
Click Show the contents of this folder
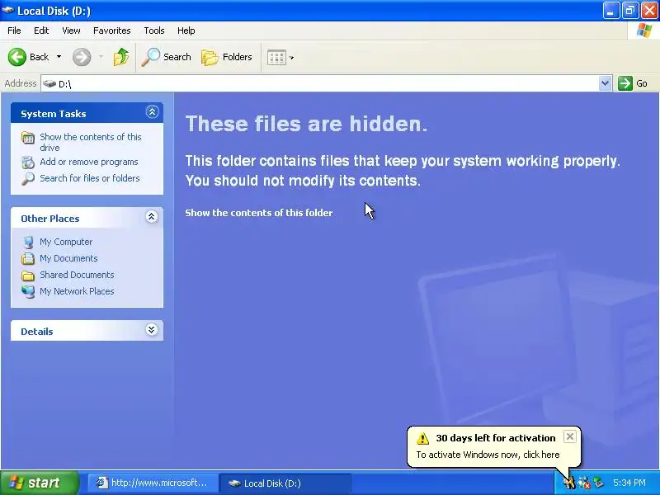[x=259, y=213]
